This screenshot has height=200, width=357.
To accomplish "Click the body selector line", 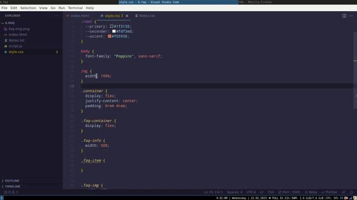I will (x=87, y=51).
